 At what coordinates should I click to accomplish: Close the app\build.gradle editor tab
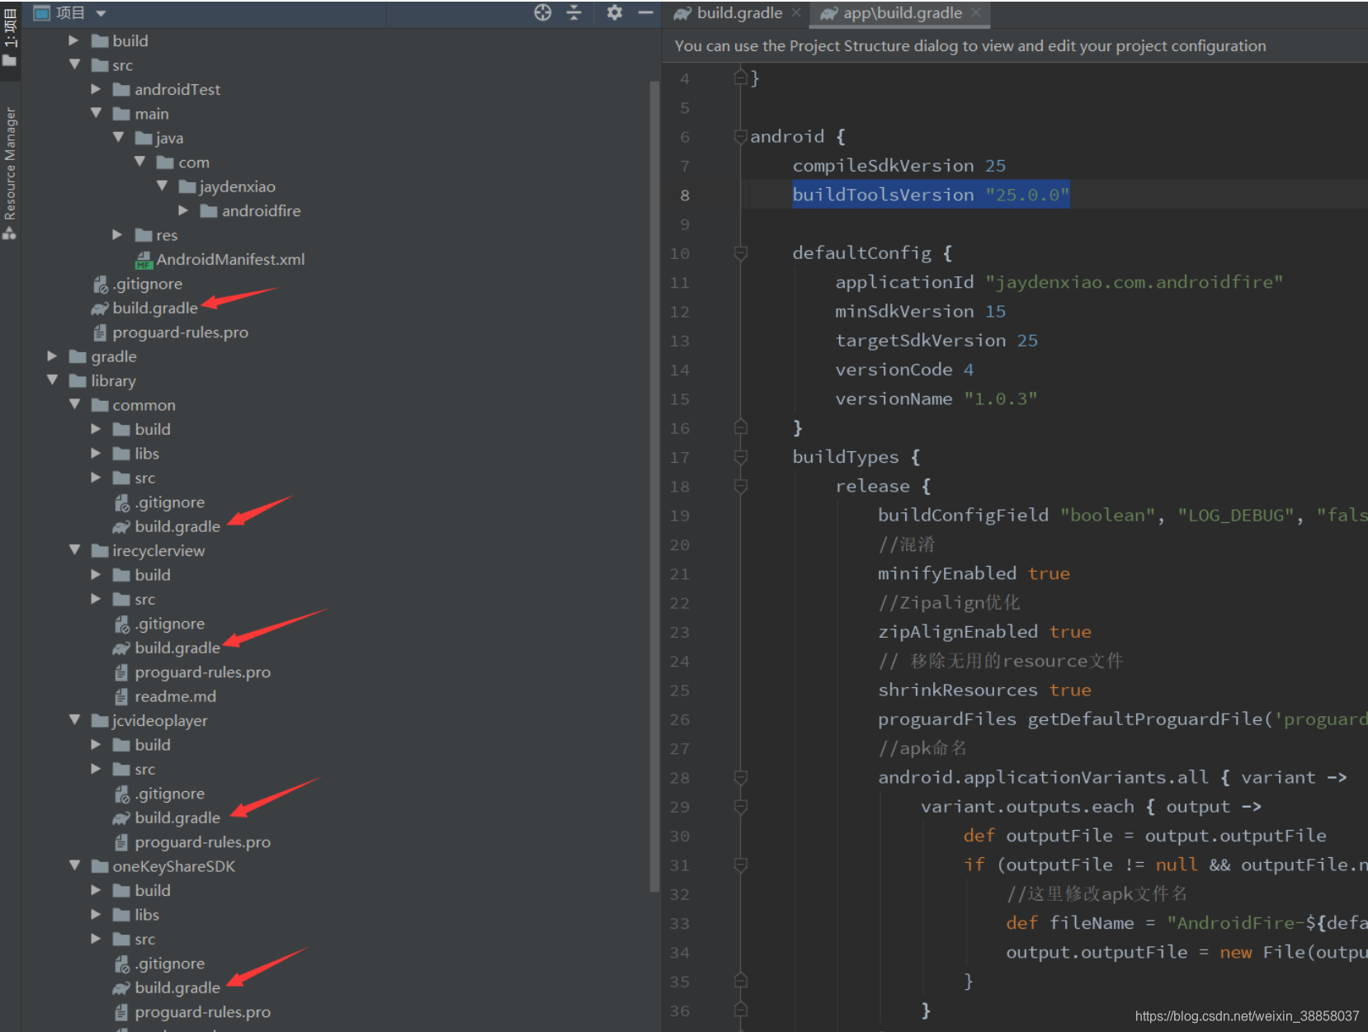tap(976, 13)
